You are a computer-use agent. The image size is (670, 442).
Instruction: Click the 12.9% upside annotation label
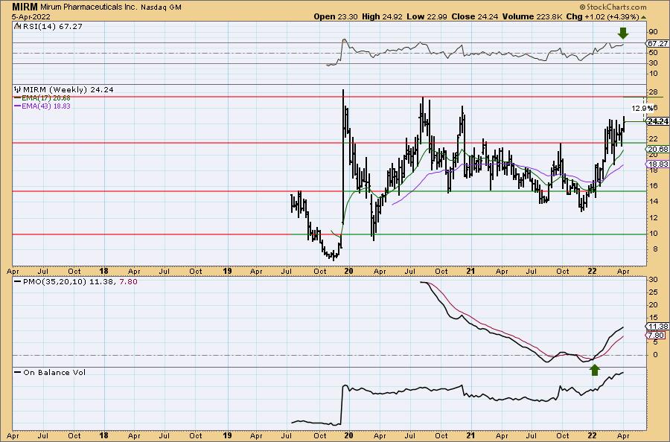point(642,108)
